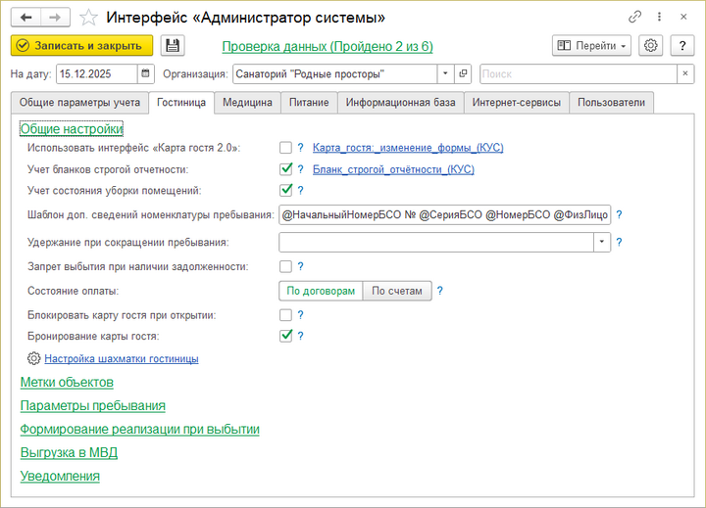Click the forward navigation arrow
706x508 pixels.
point(55,17)
